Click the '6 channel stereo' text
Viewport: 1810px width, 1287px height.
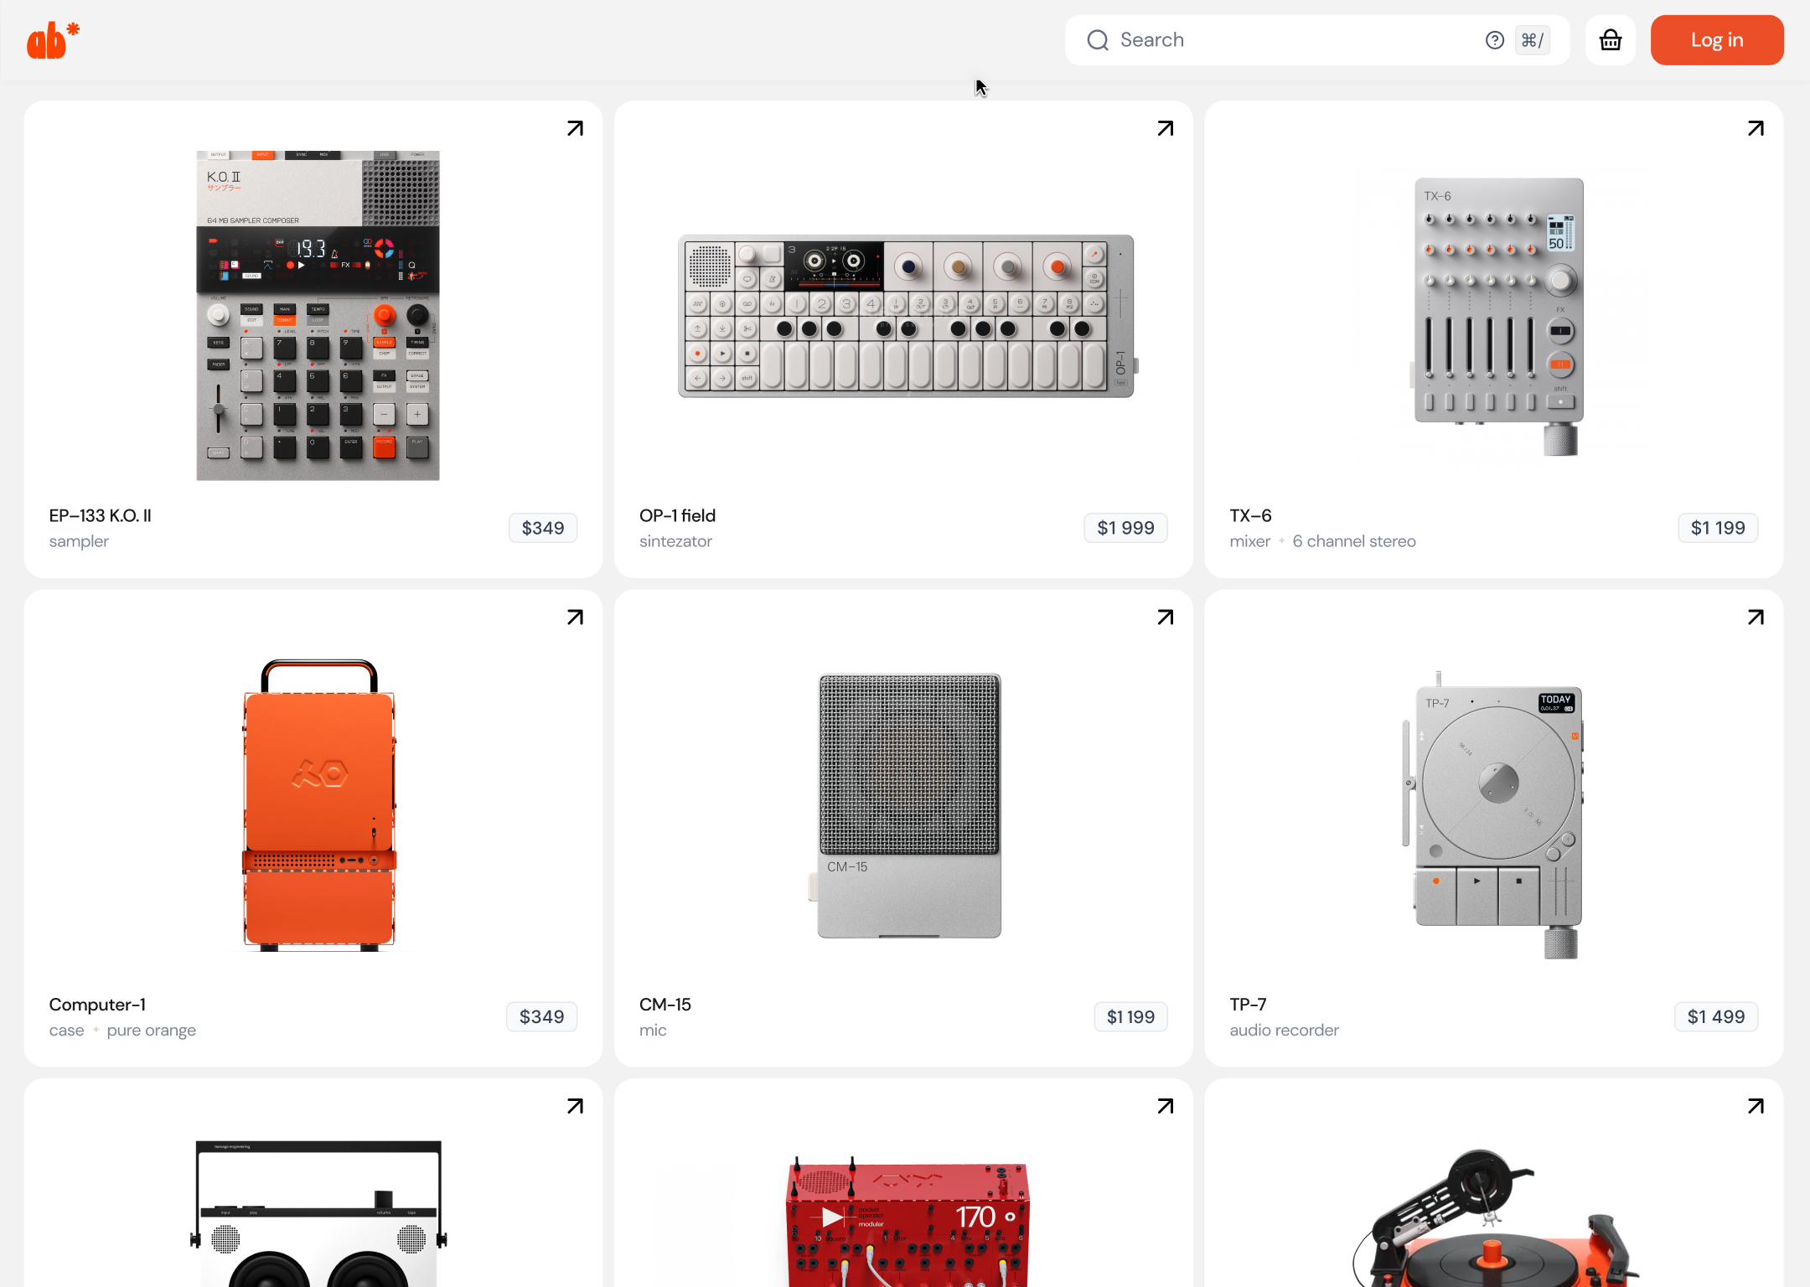point(1354,541)
